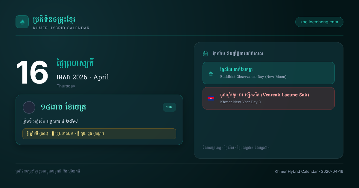The image size is (359, 188).
Task: Click the calendar icon in events panel header
Action: point(205,54)
